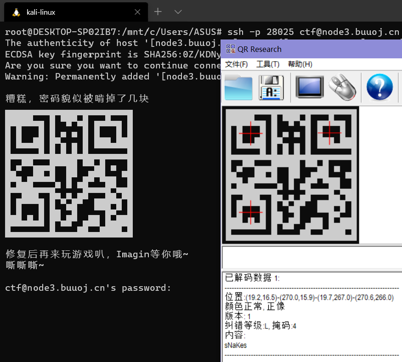Click the 已解码数据 1: heading
The image size is (402, 362).
coord(252,277)
